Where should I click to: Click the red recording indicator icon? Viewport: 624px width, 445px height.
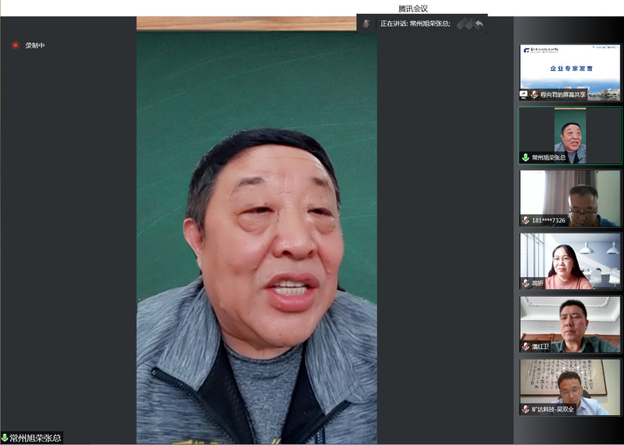tap(15, 45)
